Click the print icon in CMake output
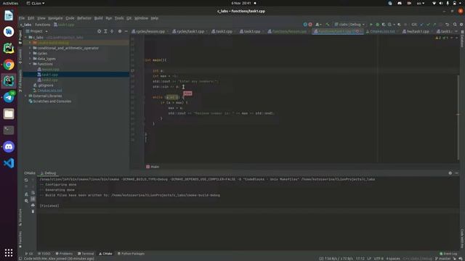Viewport: 465px width, 261px height. click(x=33, y=205)
